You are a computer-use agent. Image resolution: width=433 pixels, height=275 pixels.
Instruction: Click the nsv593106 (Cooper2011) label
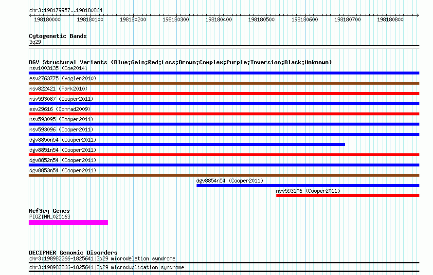[x=308, y=191]
